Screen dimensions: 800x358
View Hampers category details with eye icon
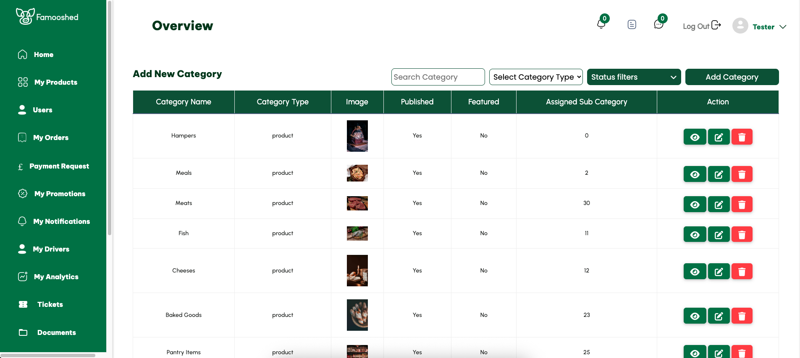point(695,137)
